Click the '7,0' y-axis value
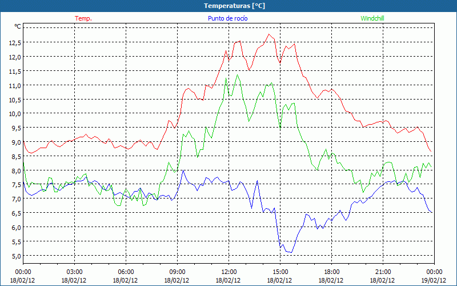 tap(17, 200)
